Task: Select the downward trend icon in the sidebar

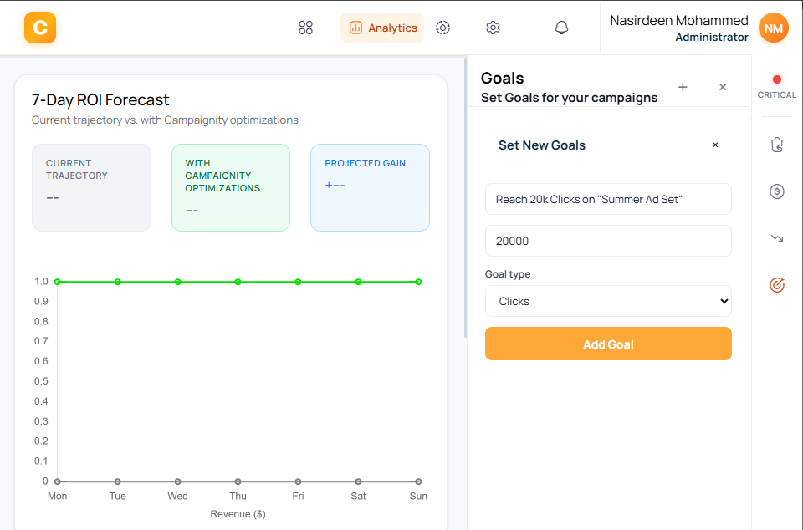Action: coord(776,238)
